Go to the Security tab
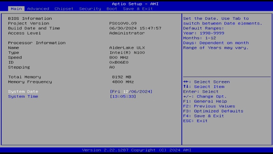Viewport: 273px width, 154px height. 90,9
